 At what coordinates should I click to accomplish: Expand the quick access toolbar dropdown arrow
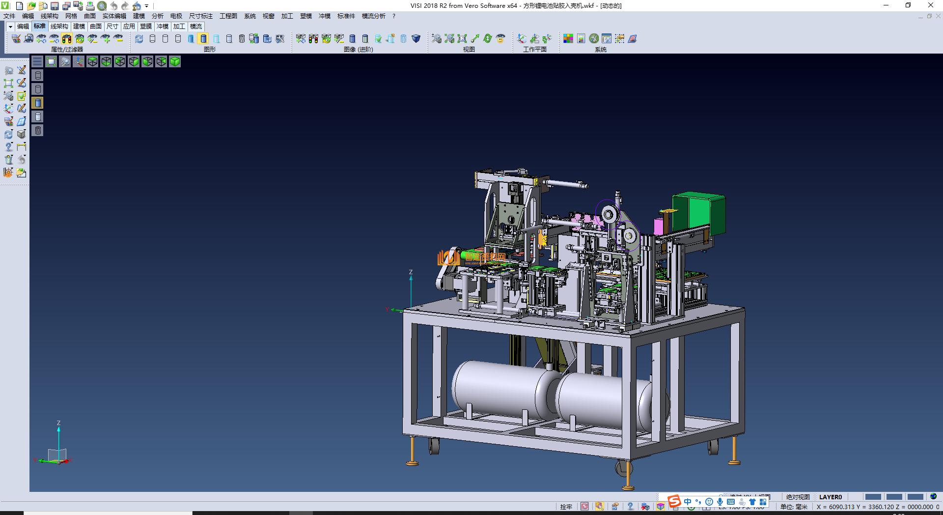(147, 6)
